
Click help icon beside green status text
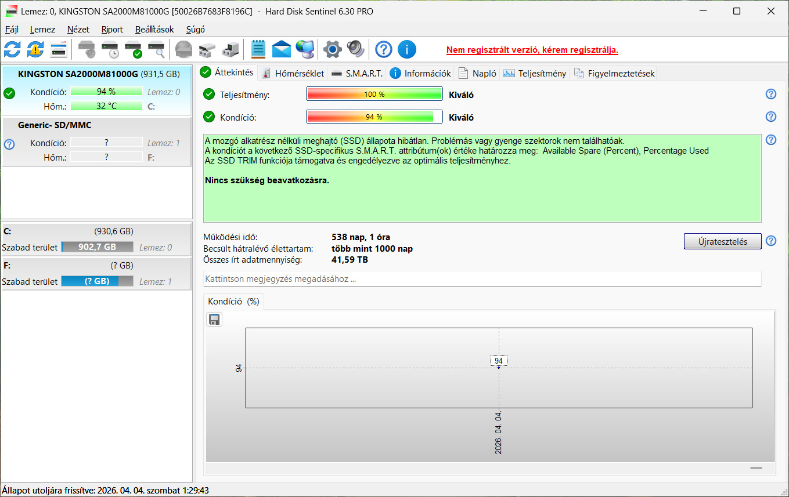[x=771, y=140]
